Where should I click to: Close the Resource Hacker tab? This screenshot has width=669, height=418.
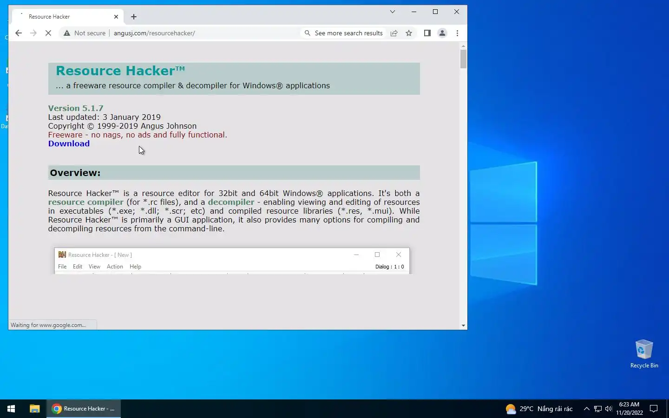(x=116, y=17)
